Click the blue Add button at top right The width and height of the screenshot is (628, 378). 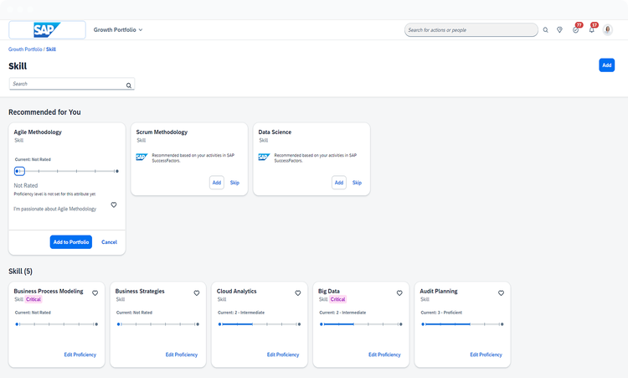point(607,65)
